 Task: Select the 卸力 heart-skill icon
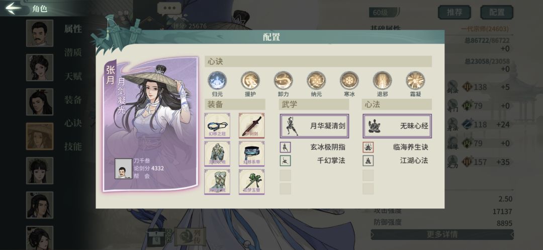(x=283, y=81)
